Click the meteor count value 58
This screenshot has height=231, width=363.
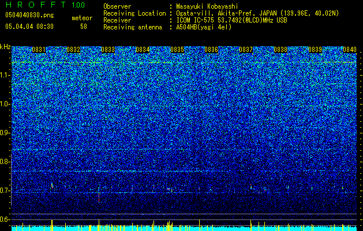pos(84,27)
